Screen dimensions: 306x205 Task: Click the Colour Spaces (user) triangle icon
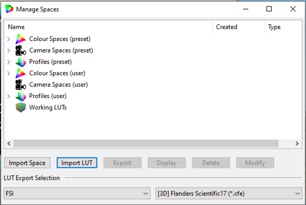coord(21,73)
